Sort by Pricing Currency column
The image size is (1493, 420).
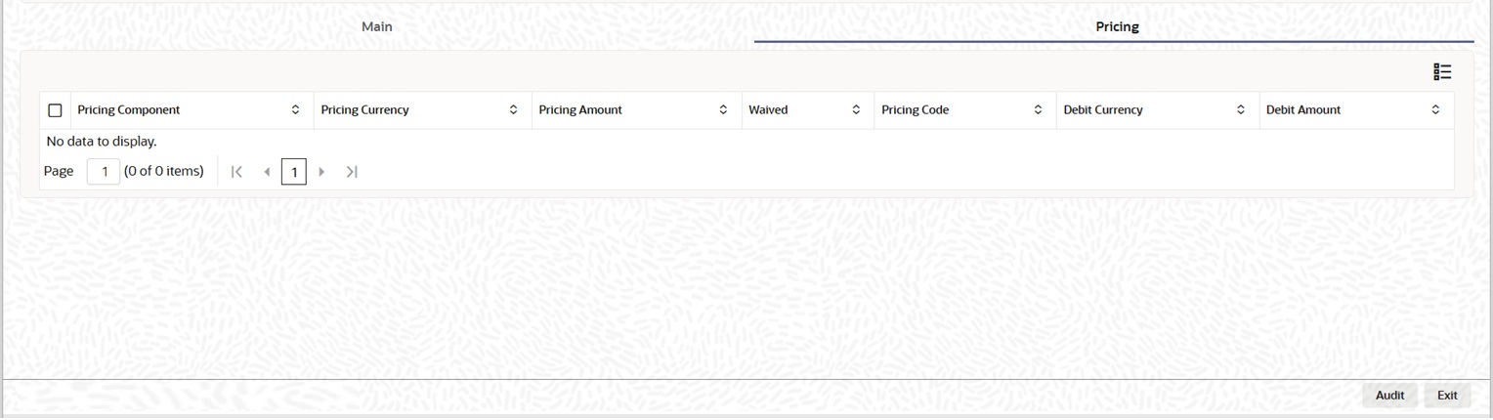tap(514, 110)
